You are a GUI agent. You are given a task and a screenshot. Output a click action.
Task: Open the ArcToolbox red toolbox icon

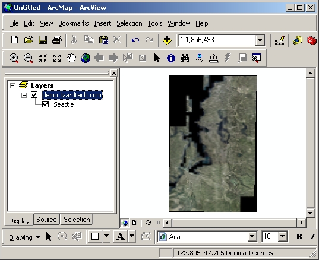point(312,40)
